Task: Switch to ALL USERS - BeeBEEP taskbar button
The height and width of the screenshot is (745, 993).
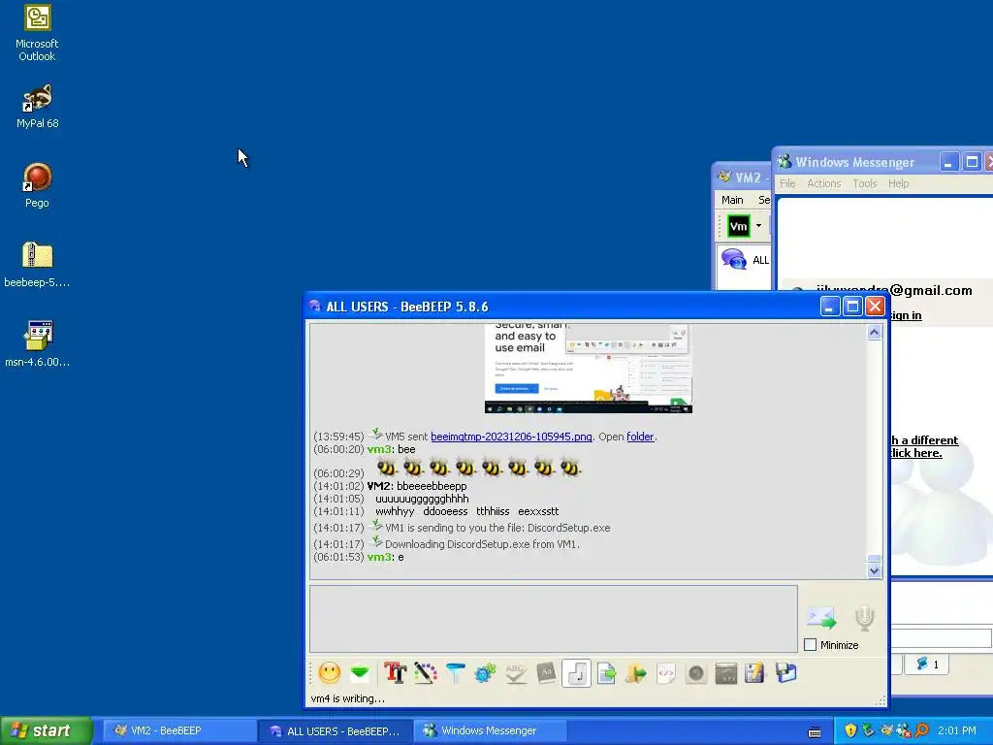Action: coord(335,730)
